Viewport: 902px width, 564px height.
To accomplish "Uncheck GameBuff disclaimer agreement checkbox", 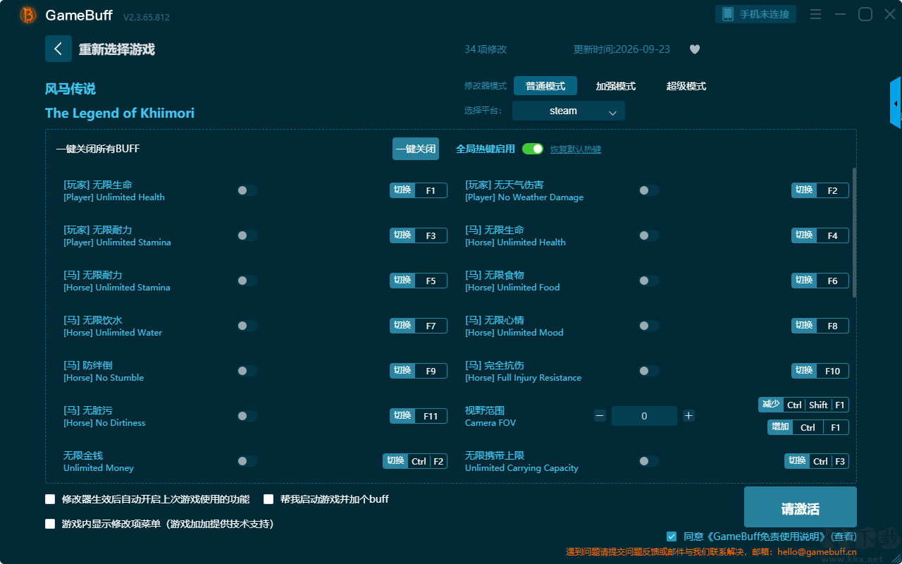I will click(x=672, y=537).
